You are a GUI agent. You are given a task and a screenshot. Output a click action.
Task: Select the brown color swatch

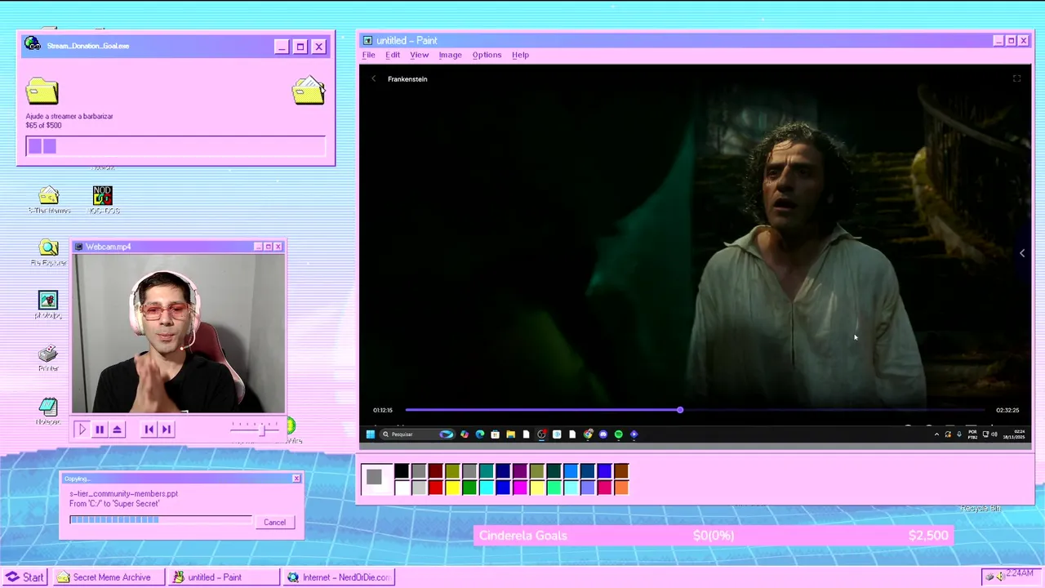coord(621,471)
